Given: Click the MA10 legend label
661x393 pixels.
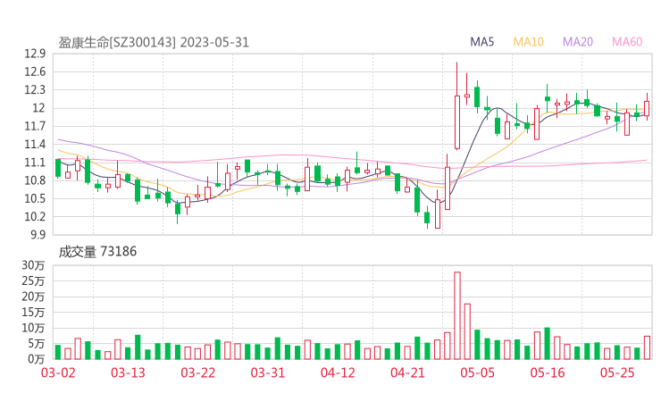Looking at the screenshot, I should pyautogui.click(x=528, y=42).
